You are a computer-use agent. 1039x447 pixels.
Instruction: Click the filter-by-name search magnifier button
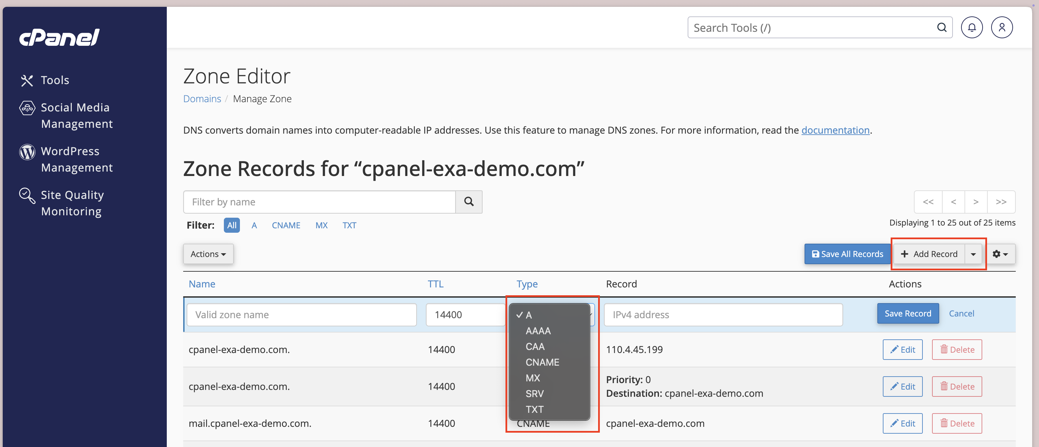(468, 202)
